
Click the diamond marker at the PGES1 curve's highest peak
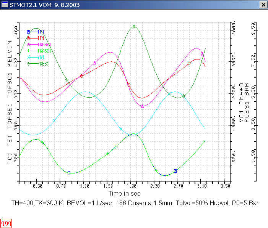click(134, 27)
